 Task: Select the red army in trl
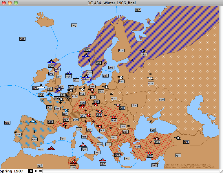point(88,115)
